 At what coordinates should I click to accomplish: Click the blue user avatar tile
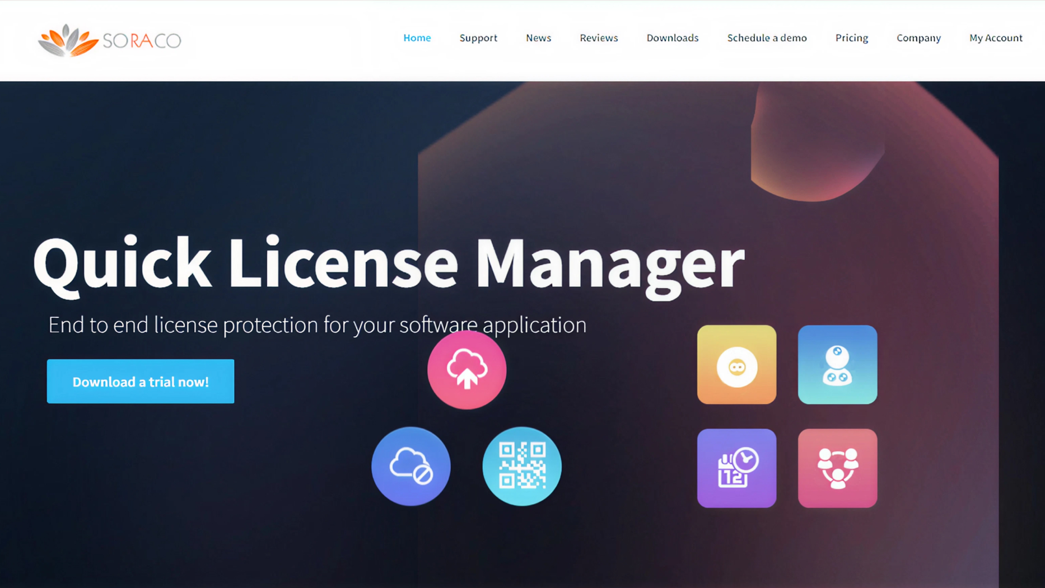click(837, 365)
